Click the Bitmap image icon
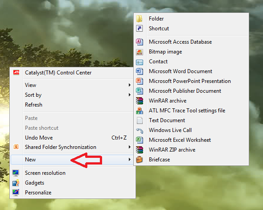 (140, 52)
